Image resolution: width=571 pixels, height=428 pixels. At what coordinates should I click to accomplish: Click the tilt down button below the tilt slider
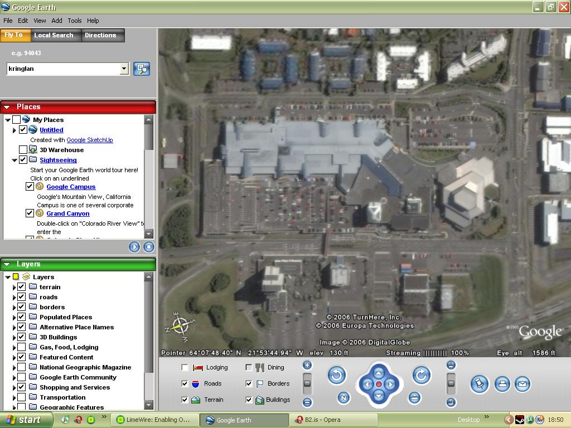(451, 402)
